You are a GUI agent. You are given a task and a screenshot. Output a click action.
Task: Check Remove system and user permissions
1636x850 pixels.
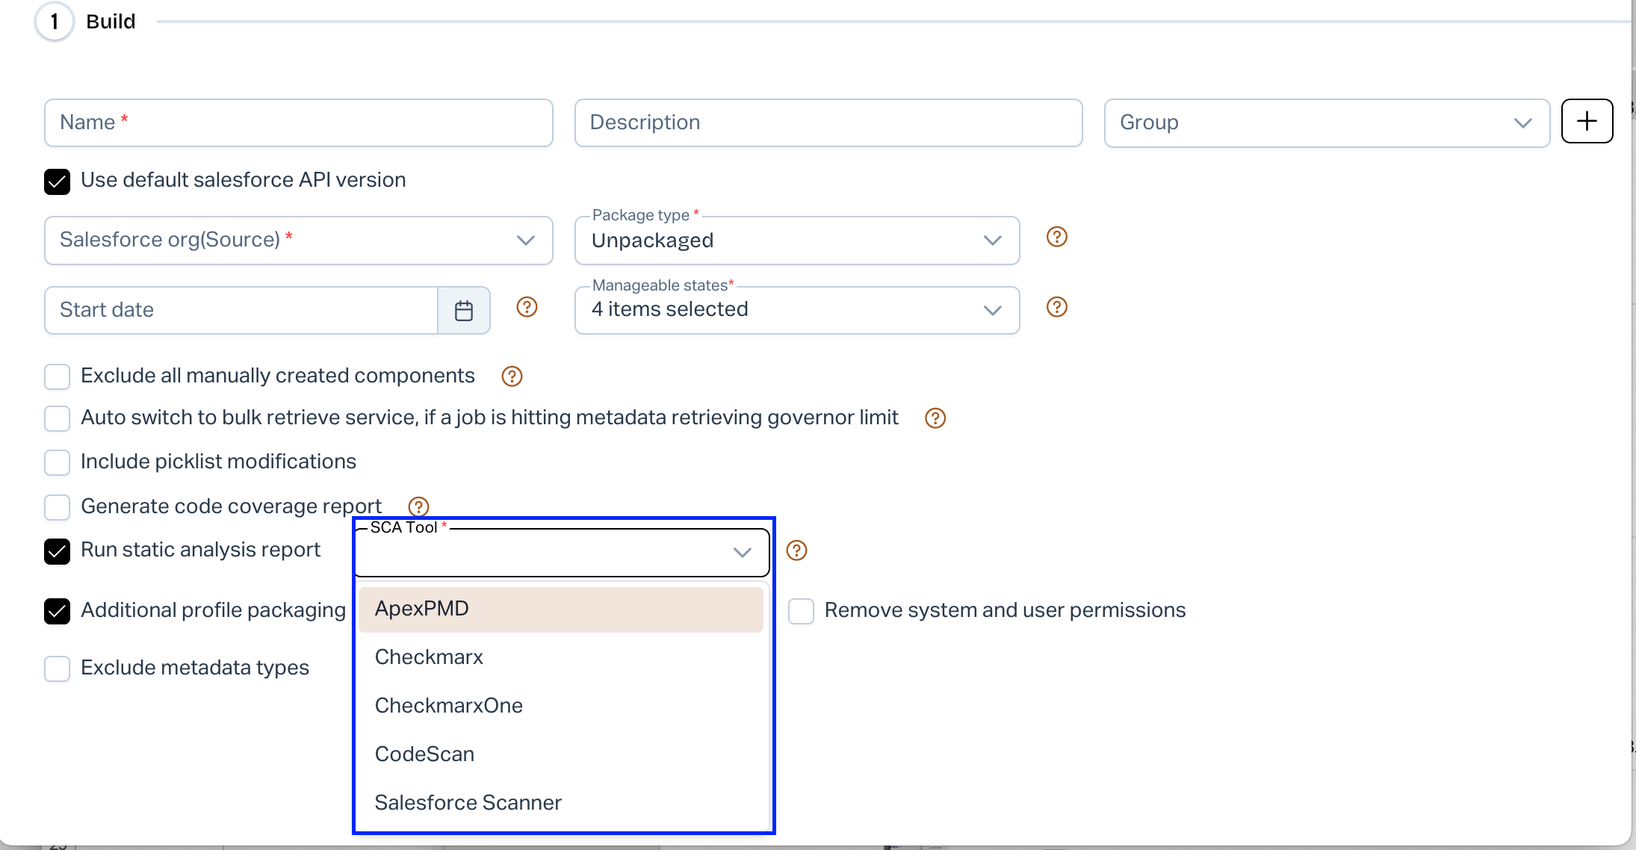(x=801, y=611)
